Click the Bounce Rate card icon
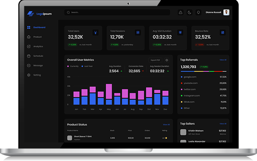 coord(222,33)
